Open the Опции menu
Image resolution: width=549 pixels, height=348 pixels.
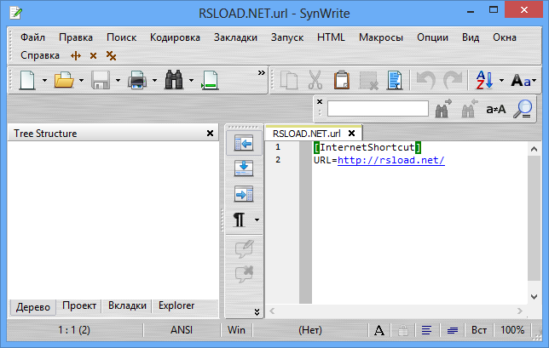pyautogui.click(x=432, y=37)
